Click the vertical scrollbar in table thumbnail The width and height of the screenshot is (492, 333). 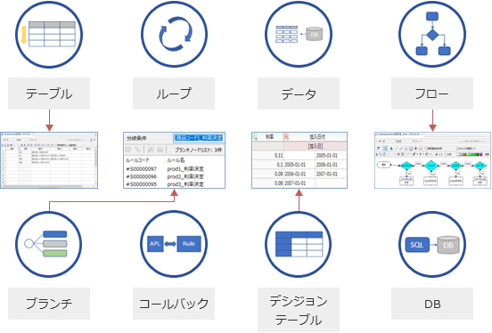pos(95,166)
